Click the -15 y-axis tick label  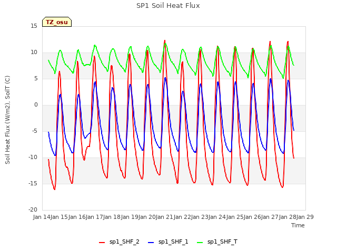[x=33, y=184]
